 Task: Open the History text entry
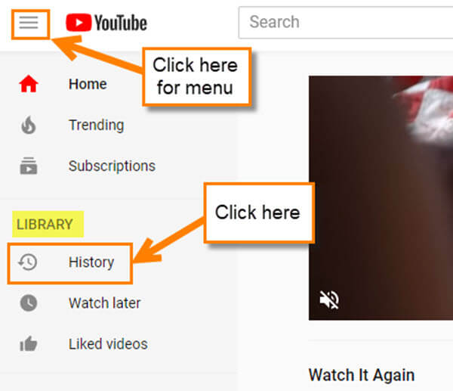(91, 262)
